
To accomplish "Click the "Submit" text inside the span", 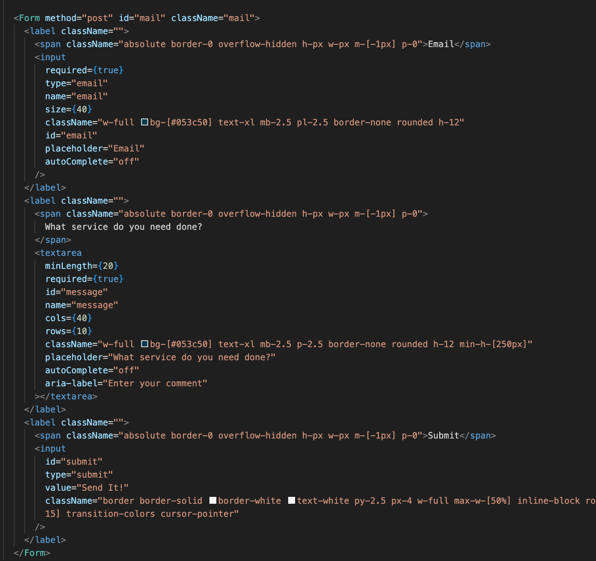I will pos(444,436).
